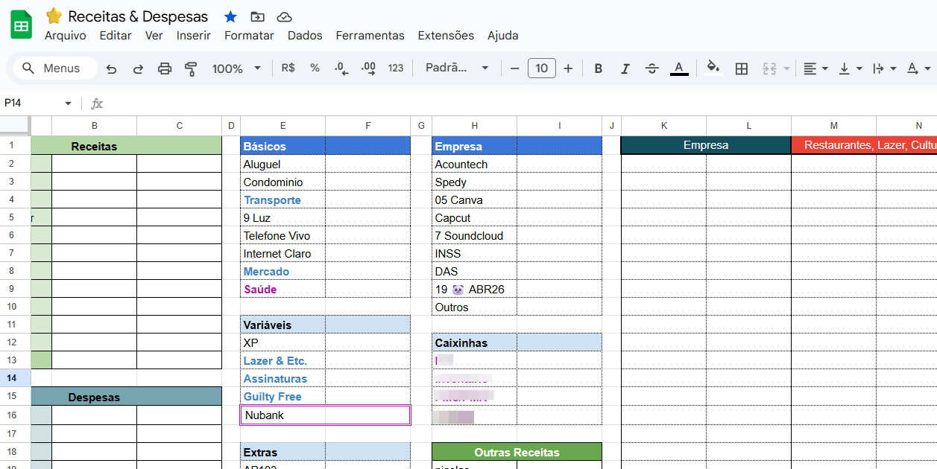Decrease decimal places
The height and width of the screenshot is (469, 937).
(341, 68)
